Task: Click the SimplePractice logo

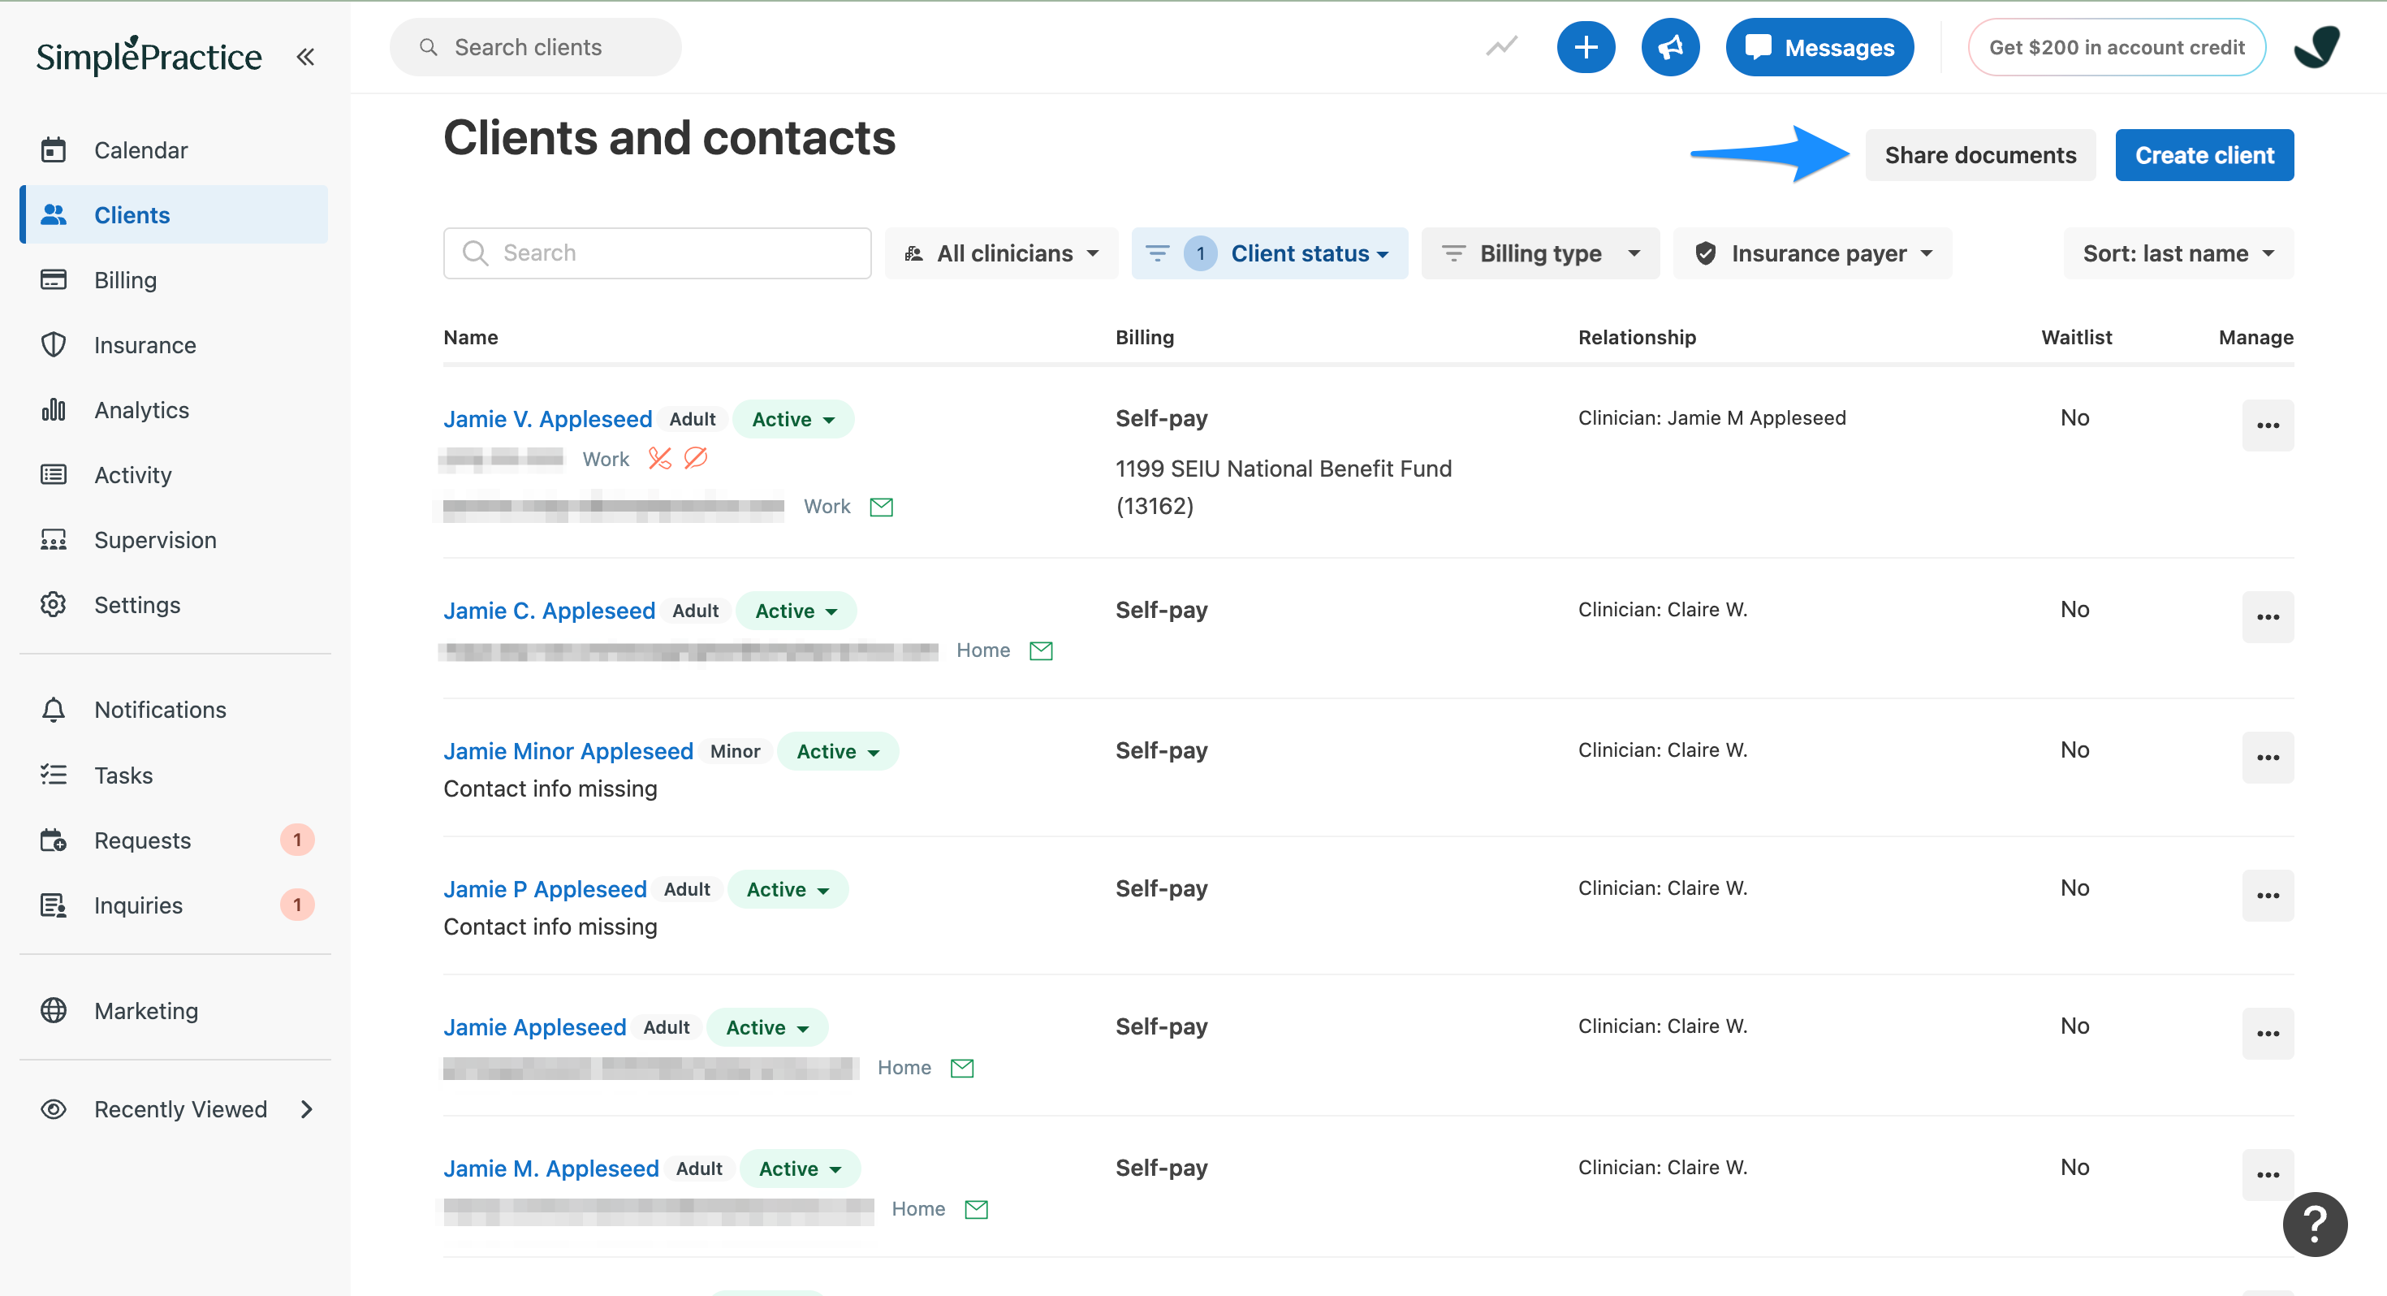Action: point(149,55)
